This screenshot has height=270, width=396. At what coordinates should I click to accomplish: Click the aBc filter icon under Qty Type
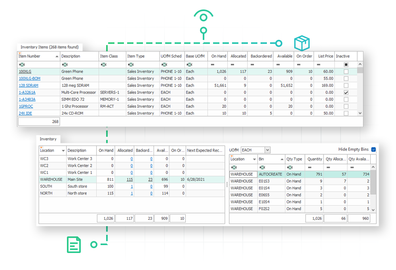289,167
